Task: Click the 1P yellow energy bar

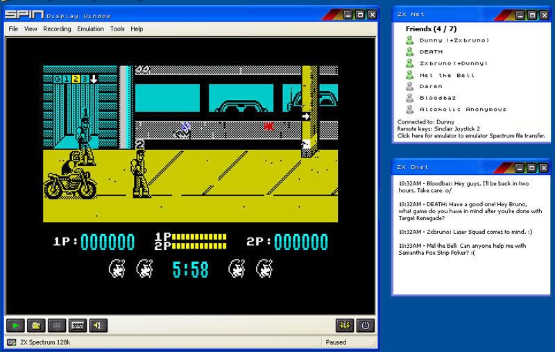Action: point(199,237)
